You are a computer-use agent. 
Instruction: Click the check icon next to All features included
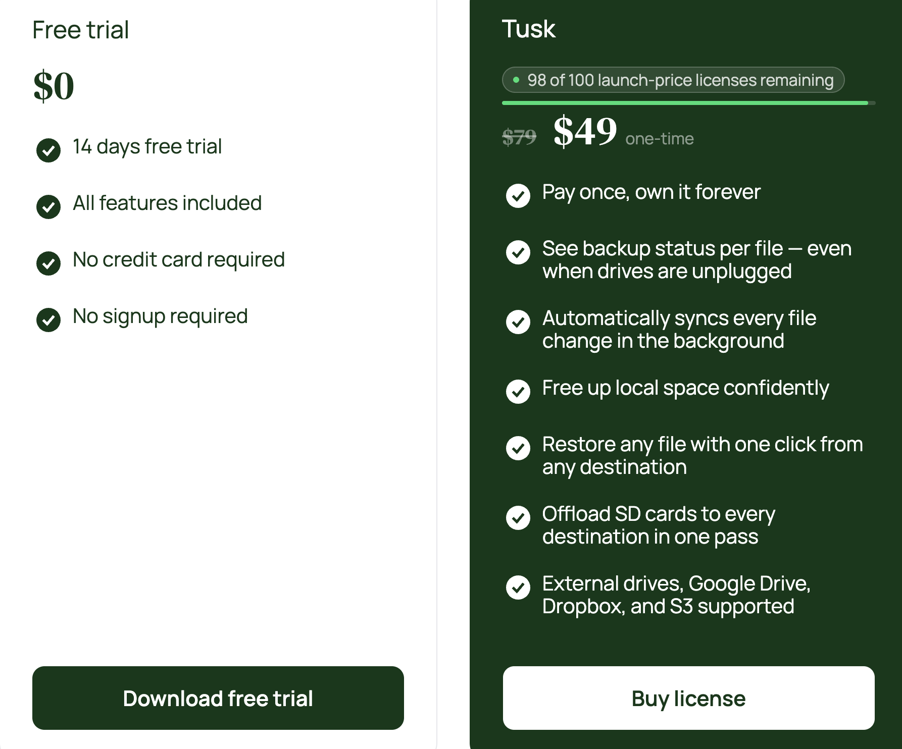click(x=48, y=206)
